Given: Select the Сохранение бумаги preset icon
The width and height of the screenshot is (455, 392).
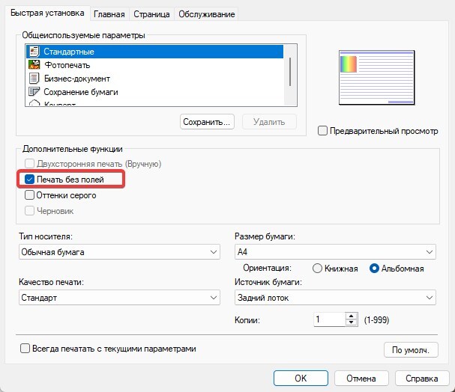Looking at the screenshot, I should point(34,92).
